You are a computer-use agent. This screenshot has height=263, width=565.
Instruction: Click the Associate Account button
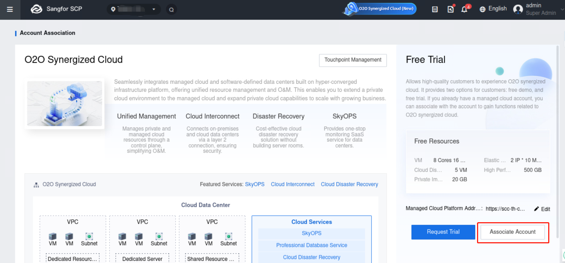(x=512, y=232)
